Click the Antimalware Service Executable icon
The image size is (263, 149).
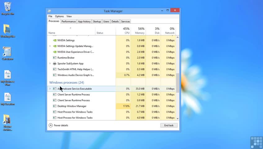click(55, 89)
